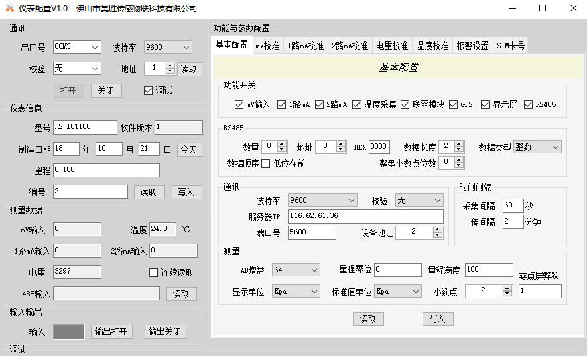
Task: Click the 输出打开 button
Action: pos(112,331)
